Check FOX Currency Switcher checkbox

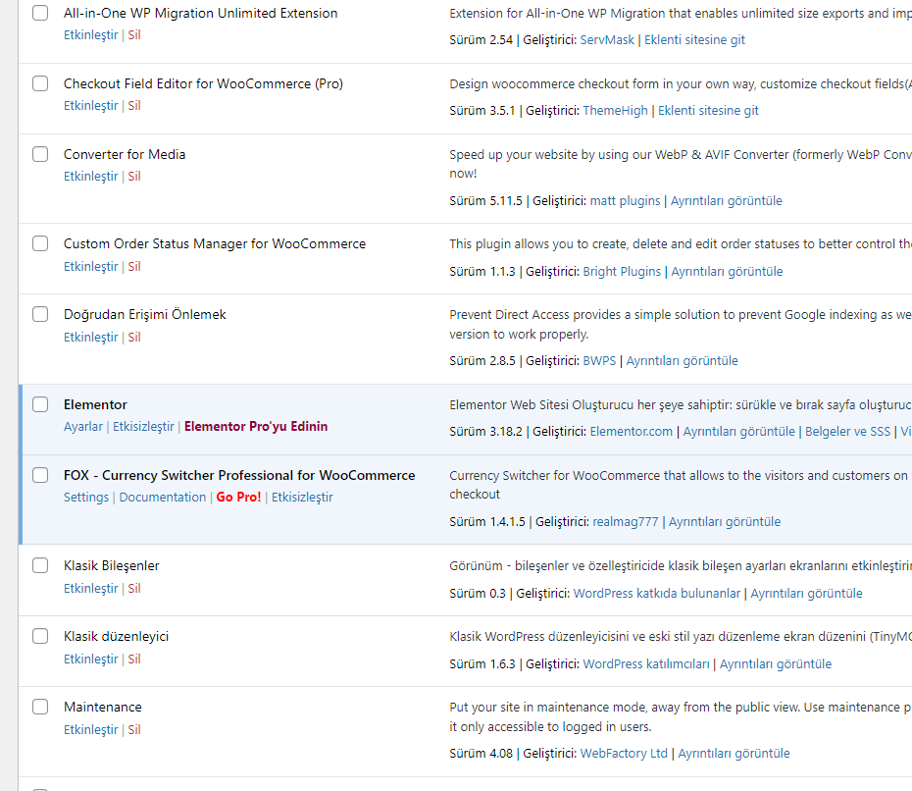pos(40,475)
